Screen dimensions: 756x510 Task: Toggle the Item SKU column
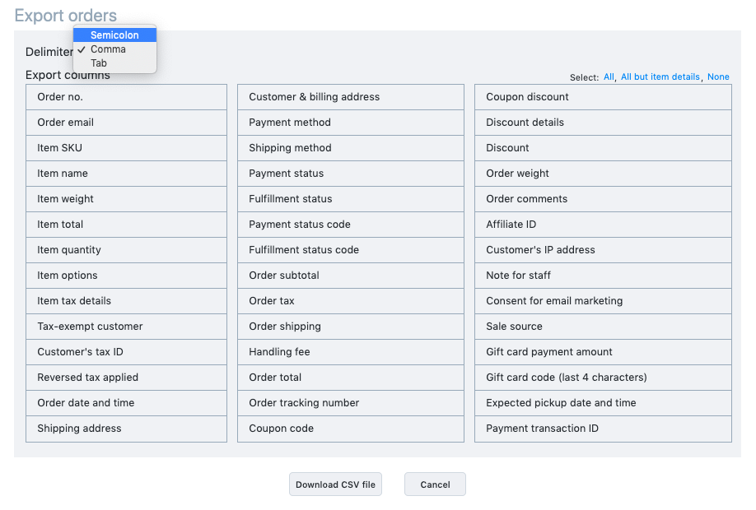(126, 148)
